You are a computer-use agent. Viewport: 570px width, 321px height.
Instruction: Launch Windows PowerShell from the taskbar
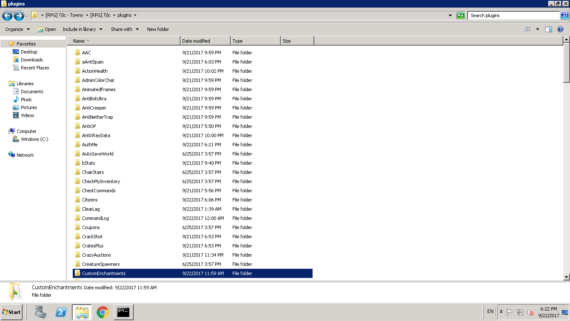[x=61, y=312]
